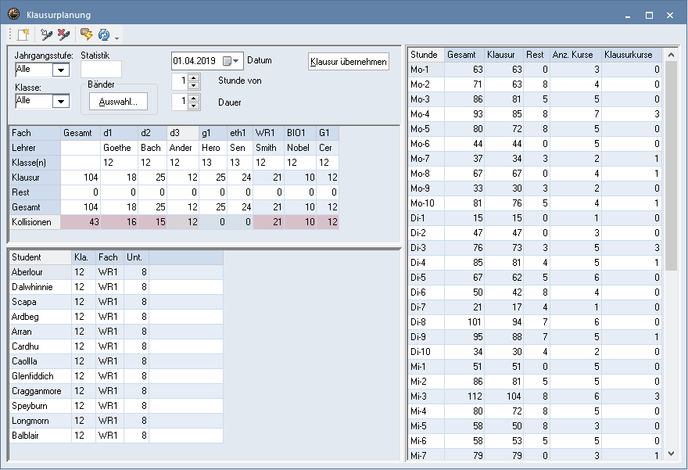The width and height of the screenshot is (688, 470).
Task: Click the scroll up arrow of the Stunde list
Action: point(671,55)
